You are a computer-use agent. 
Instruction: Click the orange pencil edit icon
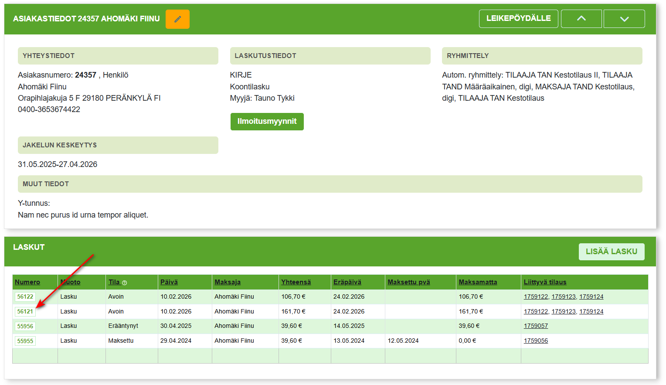(x=177, y=19)
